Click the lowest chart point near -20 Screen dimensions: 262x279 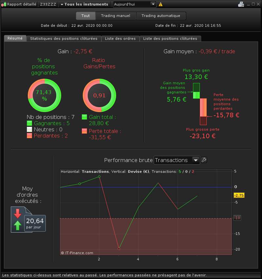pos(119,249)
